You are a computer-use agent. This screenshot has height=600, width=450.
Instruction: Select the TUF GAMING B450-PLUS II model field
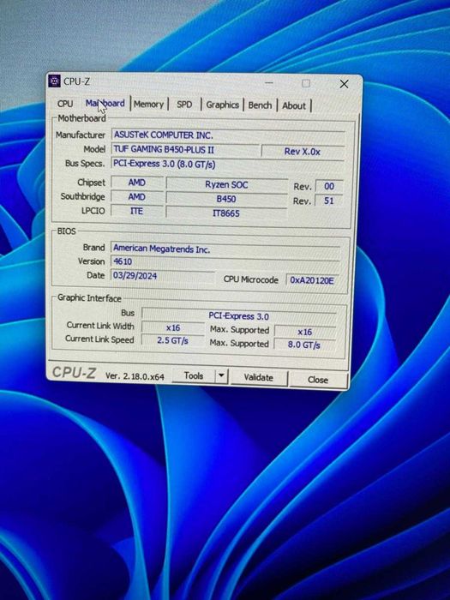click(x=185, y=150)
